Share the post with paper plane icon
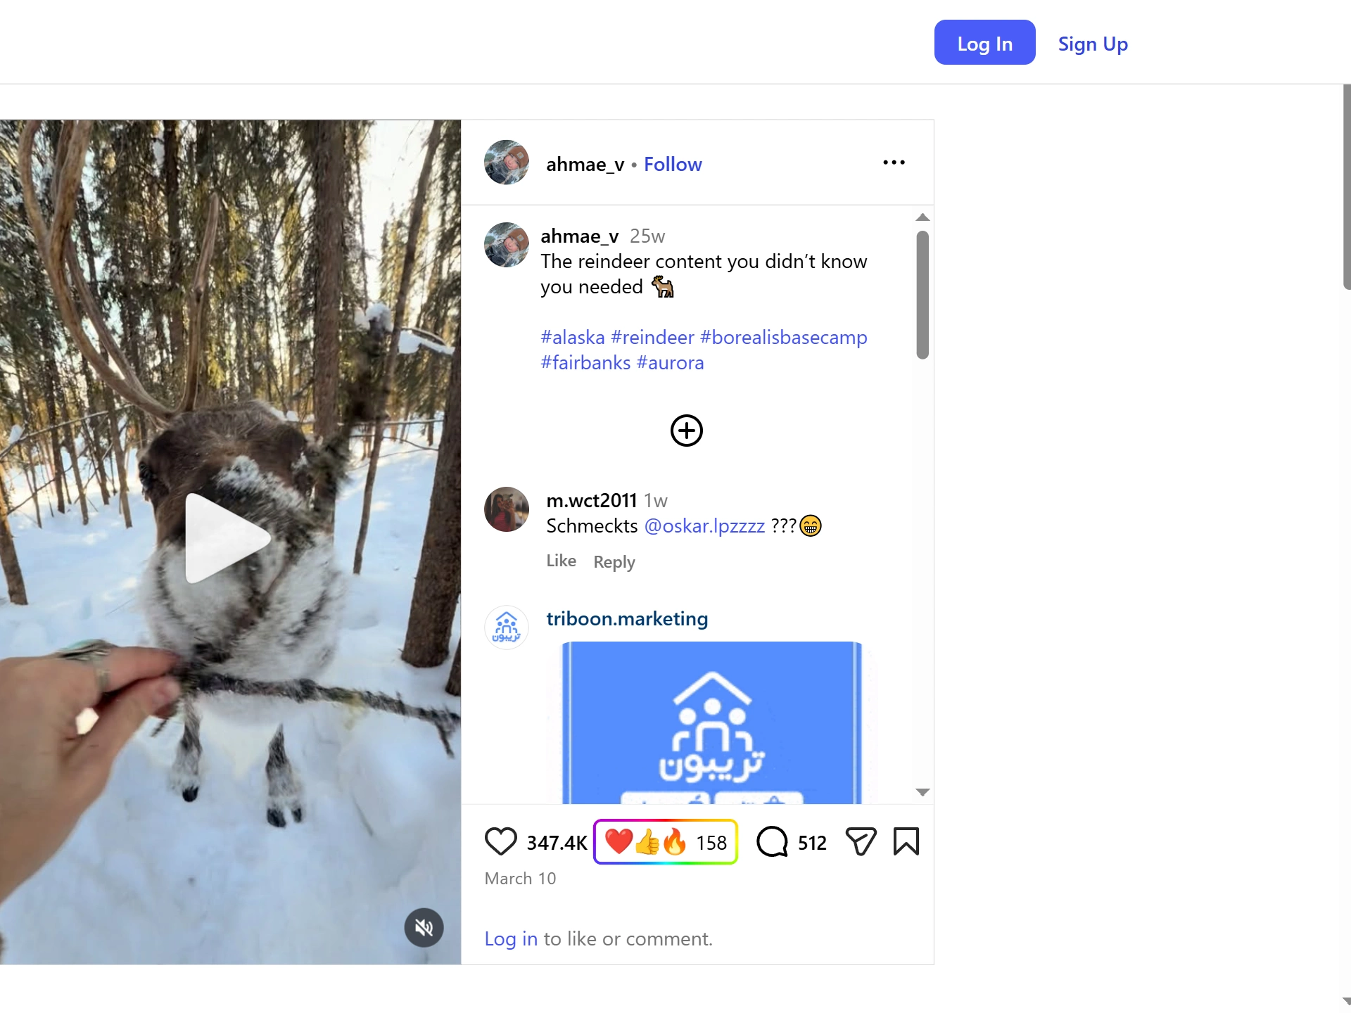Viewport: 1351px width, 1013px height. coord(861,841)
